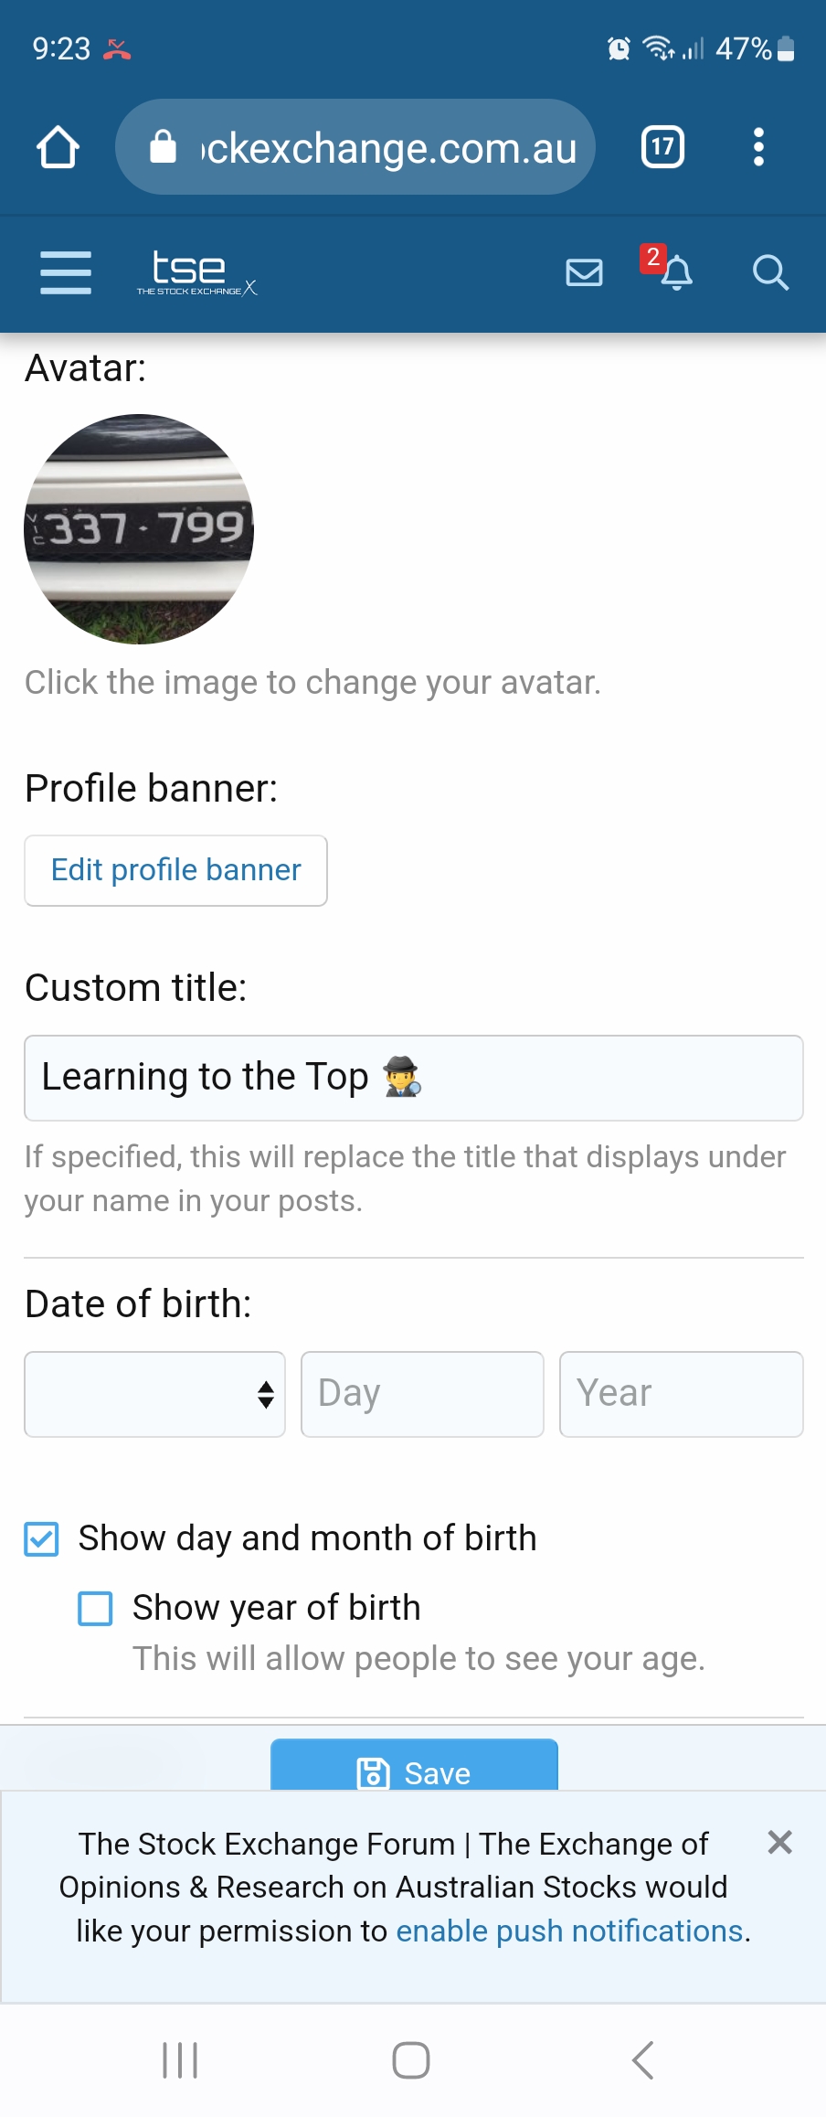Follow the enable push notifications link
This screenshot has height=2117, width=826.
[x=569, y=1931]
